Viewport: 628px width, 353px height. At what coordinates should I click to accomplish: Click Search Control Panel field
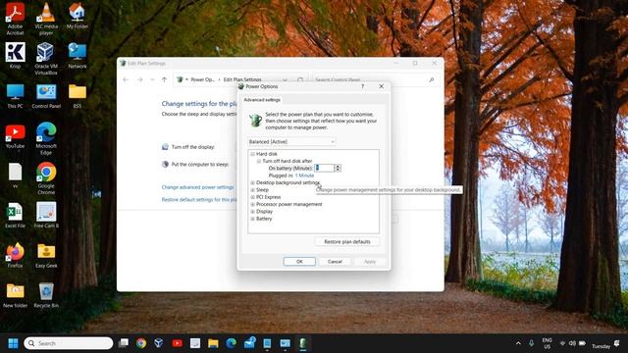point(375,79)
